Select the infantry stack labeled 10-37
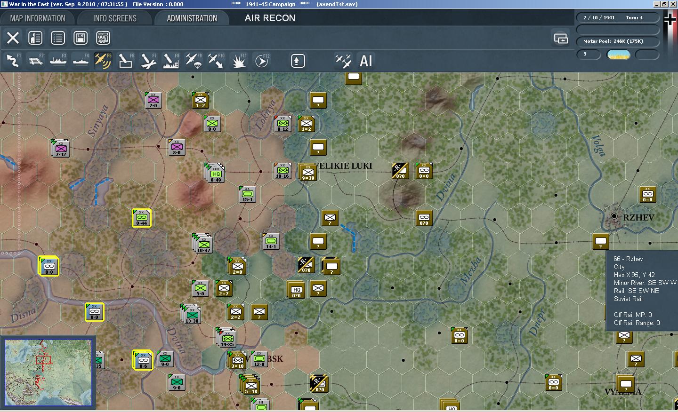 click(203, 243)
